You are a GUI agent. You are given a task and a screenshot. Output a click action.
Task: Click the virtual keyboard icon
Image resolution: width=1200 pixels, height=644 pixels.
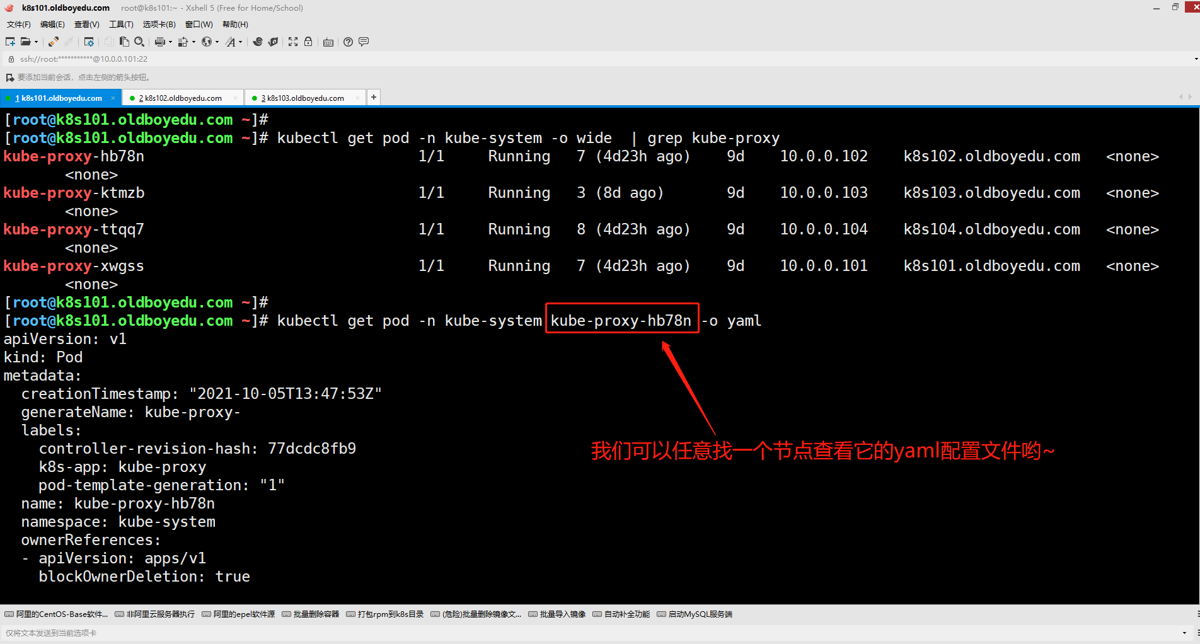click(x=328, y=42)
